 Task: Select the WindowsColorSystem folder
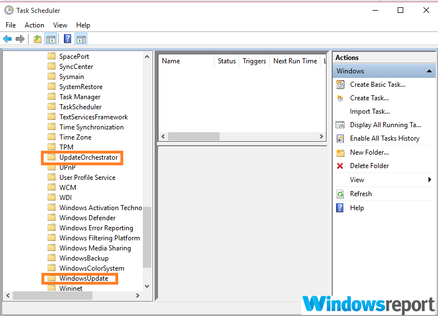[x=92, y=268]
